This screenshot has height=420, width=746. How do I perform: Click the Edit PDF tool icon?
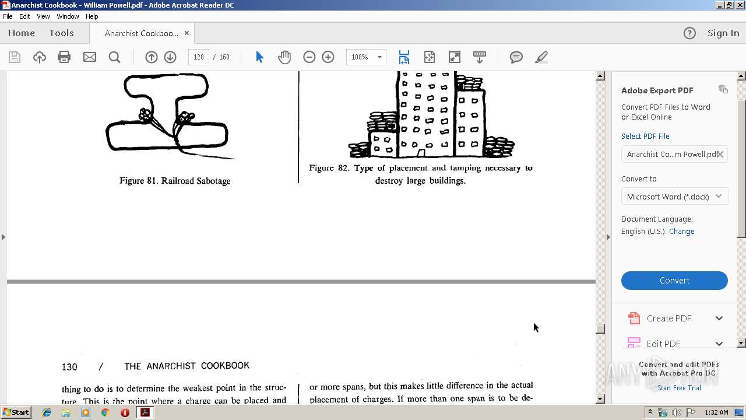click(634, 343)
